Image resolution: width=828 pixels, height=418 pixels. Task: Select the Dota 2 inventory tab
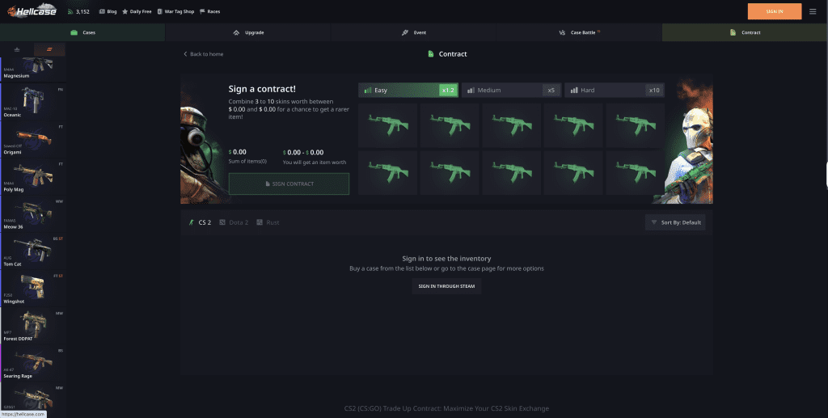point(234,222)
